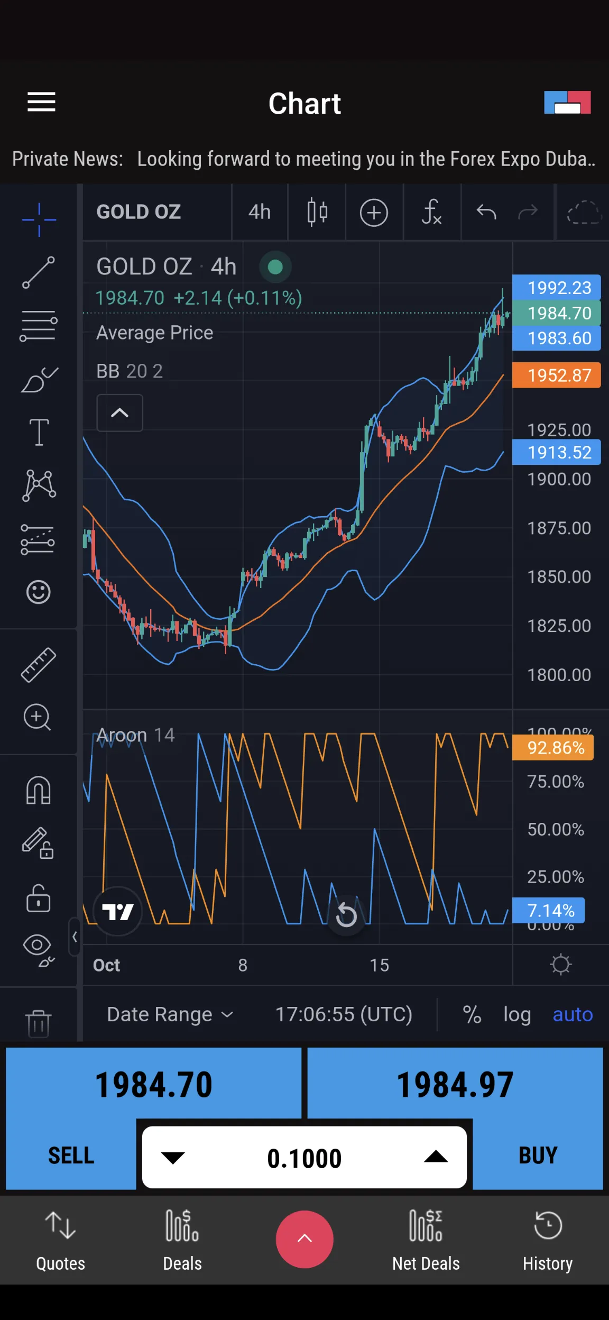The image size is (609, 1320).
Task: Open the cloud save layout menu
Action: (584, 212)
